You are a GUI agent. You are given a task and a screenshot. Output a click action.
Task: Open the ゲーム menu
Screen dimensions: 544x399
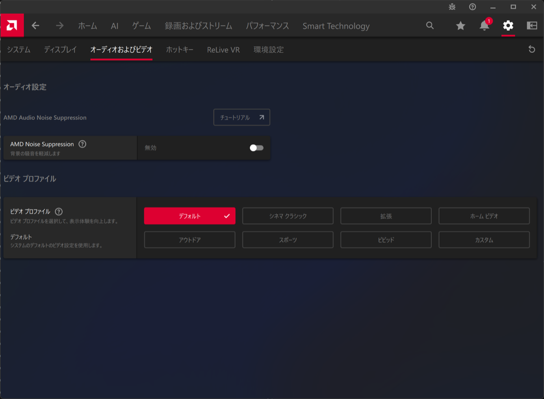141,26
